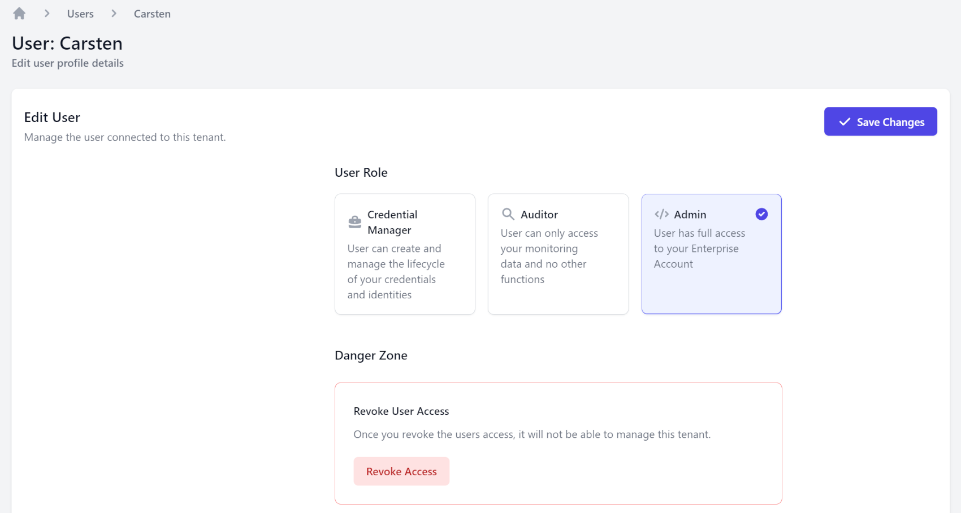Click the home icon in the breadcrumb
The image size is (961, 513).
click(19, 12)
